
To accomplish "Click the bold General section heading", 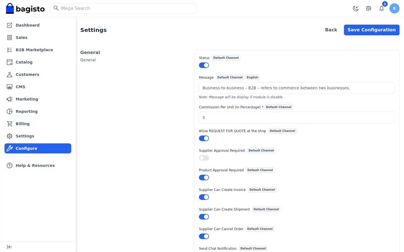I will click(90, 52).
